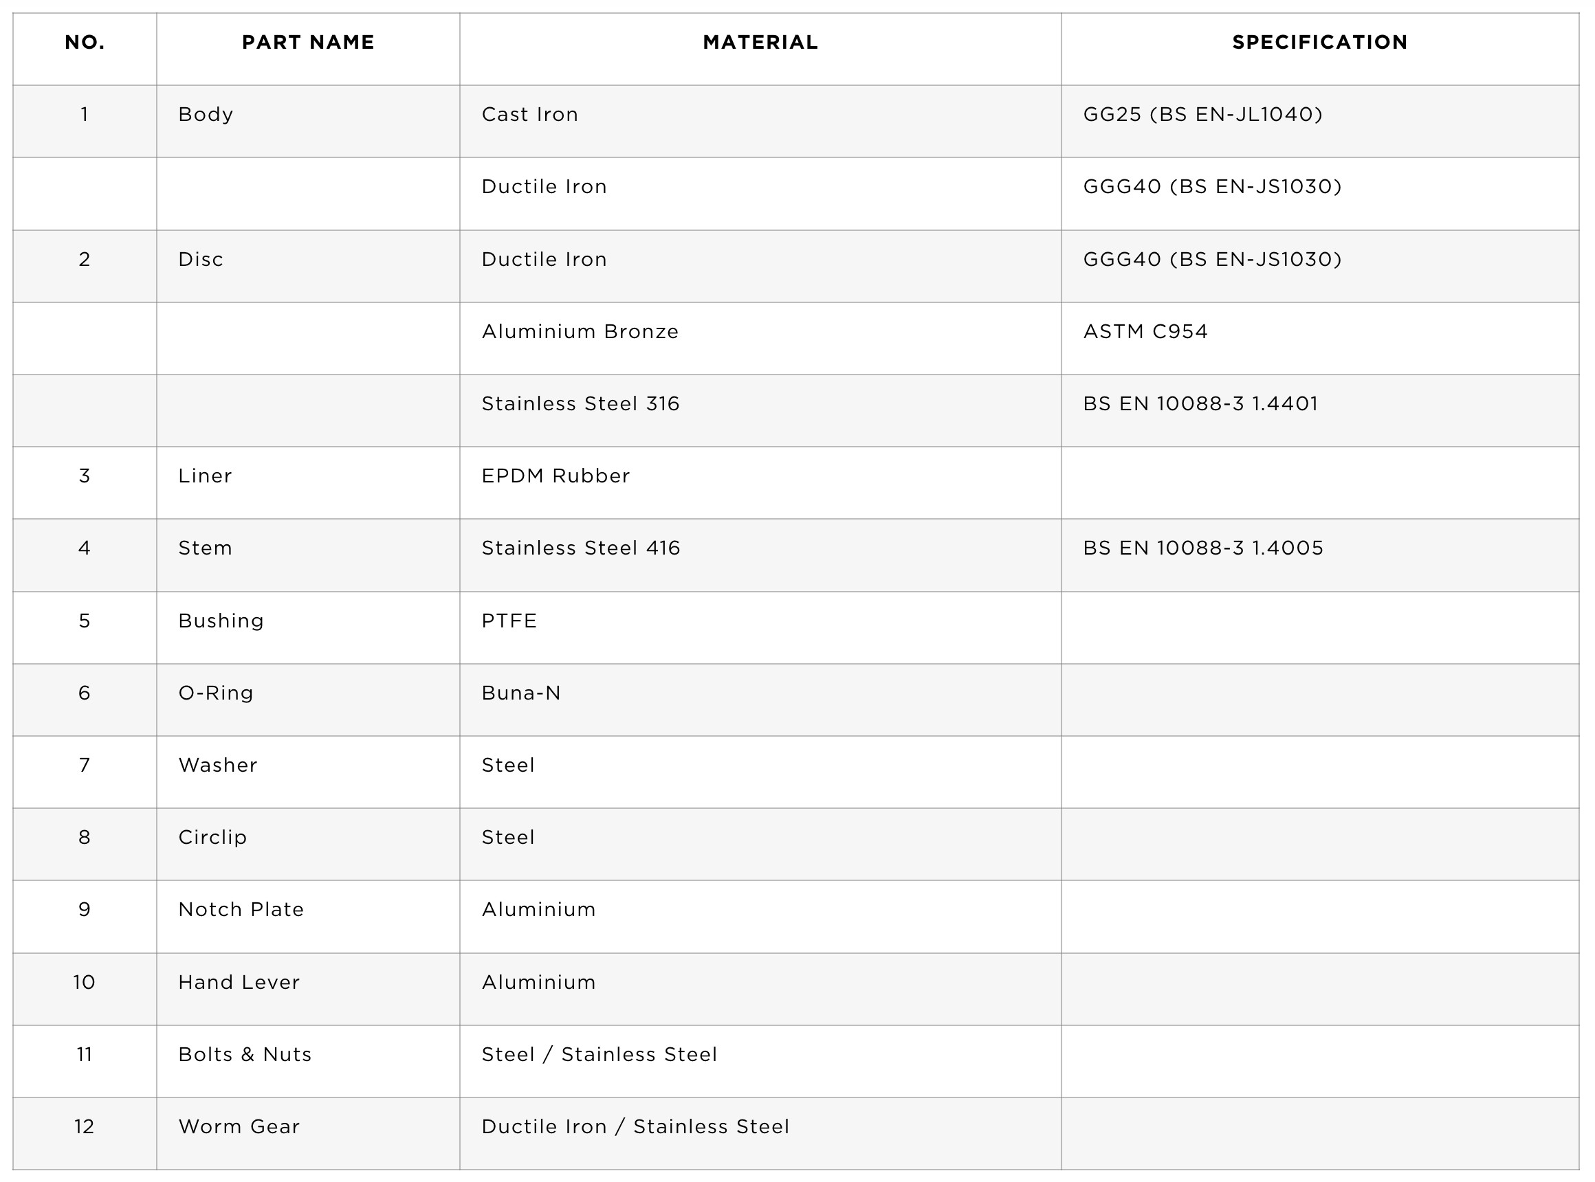This screenshot has width=1595, height=1182.
Task: Select the Liner part name cell
Action: (308, 483)
